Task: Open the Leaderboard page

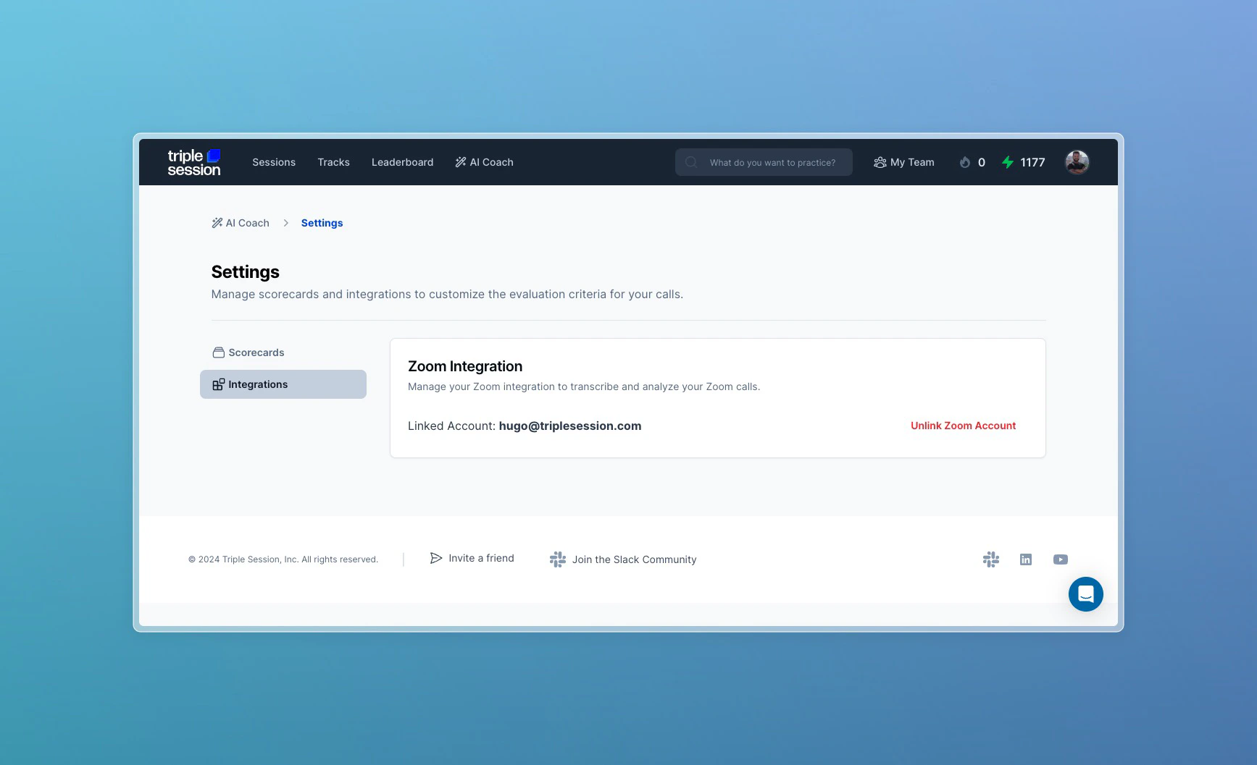Action: pyautogui.click(x=402, y=162)
